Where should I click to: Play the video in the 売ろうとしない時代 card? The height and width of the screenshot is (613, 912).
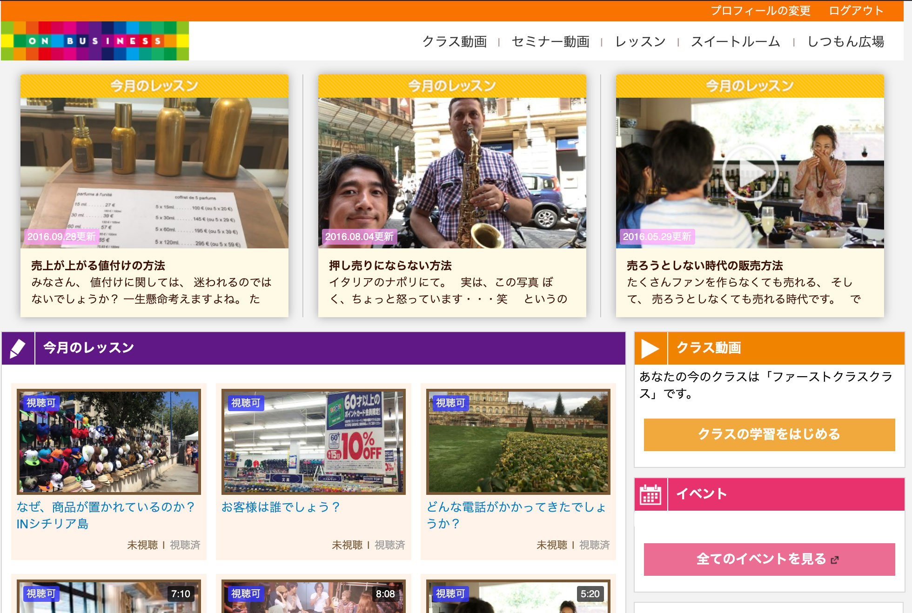(x=750, y=173)
